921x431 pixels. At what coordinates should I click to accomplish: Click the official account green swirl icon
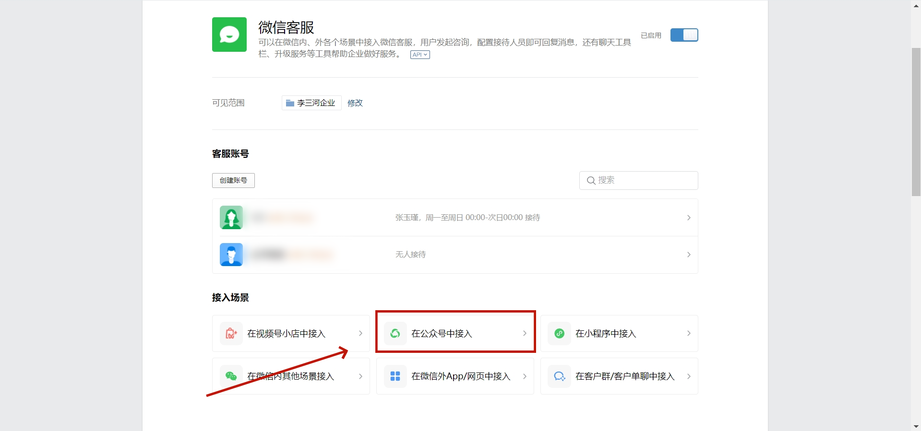[395, 334]
